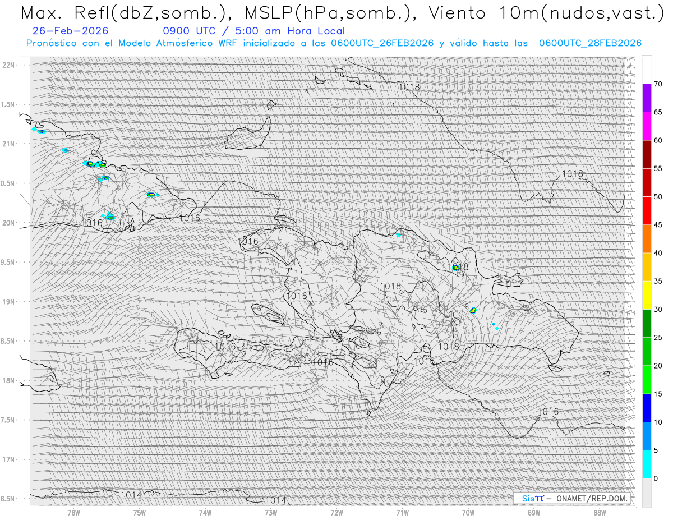Viewport: 673px width, 520px height.
Task: Click the "15" color bar tick label
Action: [658, 394]
